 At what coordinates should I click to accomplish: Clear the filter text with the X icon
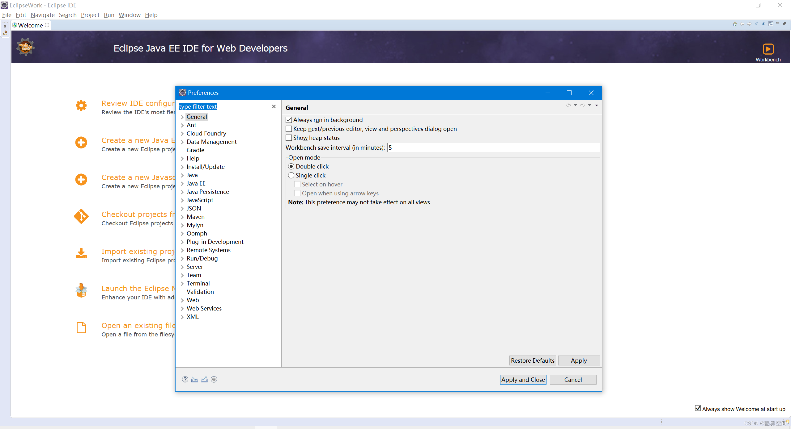click(274, 106)
